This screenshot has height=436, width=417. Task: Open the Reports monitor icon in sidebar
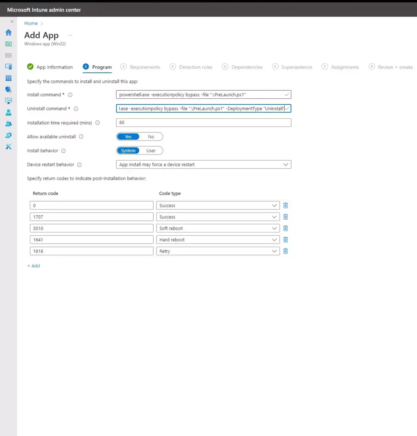9,101
